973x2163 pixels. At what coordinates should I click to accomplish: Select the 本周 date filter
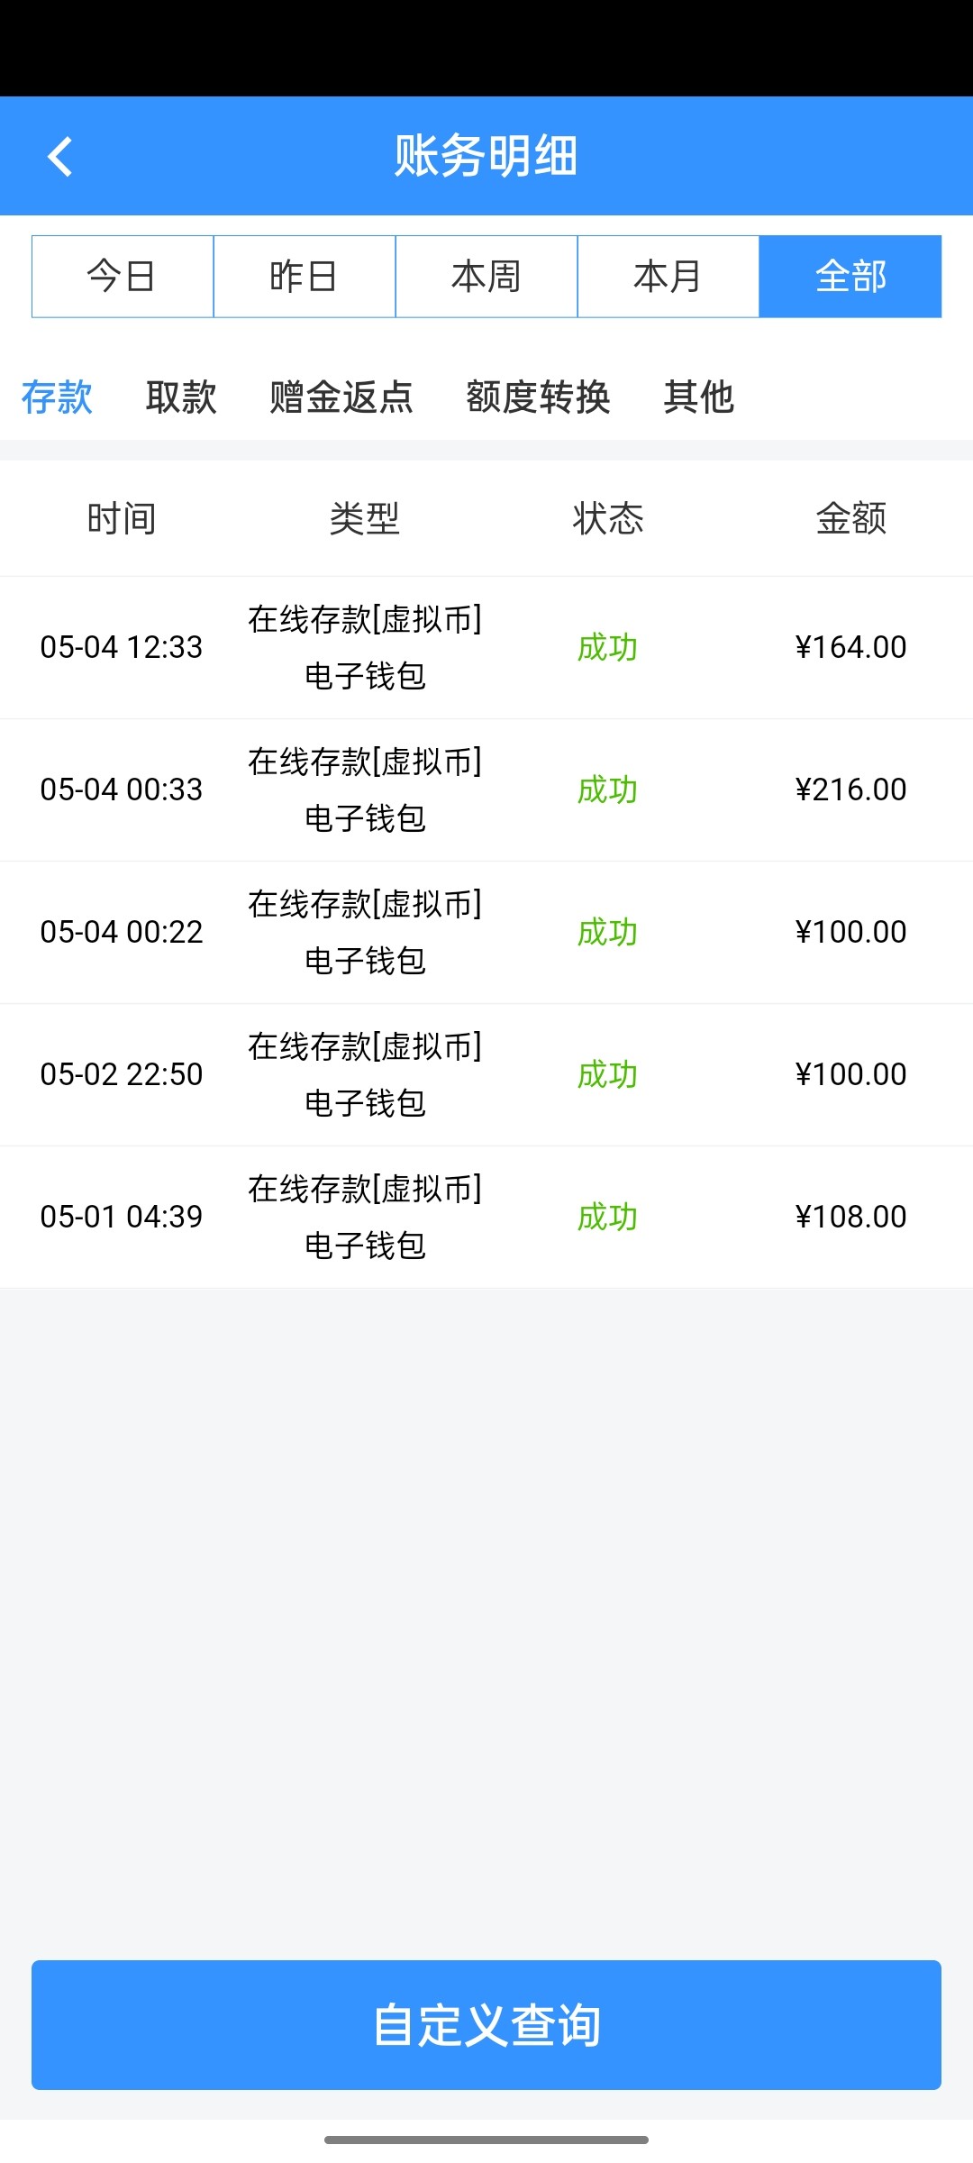coord(486,277)
